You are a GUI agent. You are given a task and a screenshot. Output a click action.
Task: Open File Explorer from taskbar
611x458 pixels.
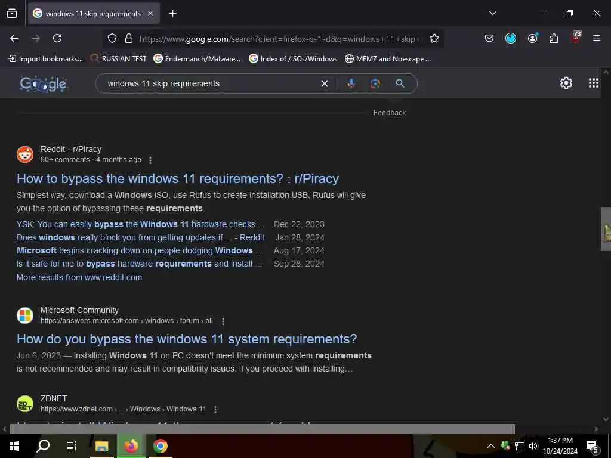point(101,446)
